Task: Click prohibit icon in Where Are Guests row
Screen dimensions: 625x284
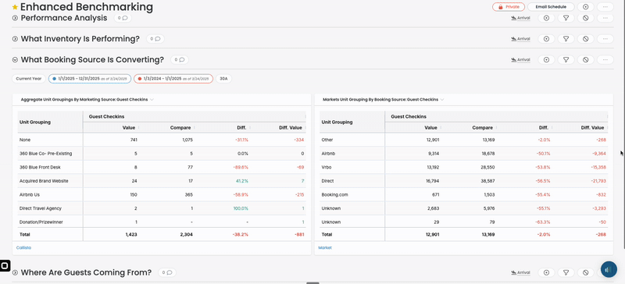Action: [x=585, y=272]
